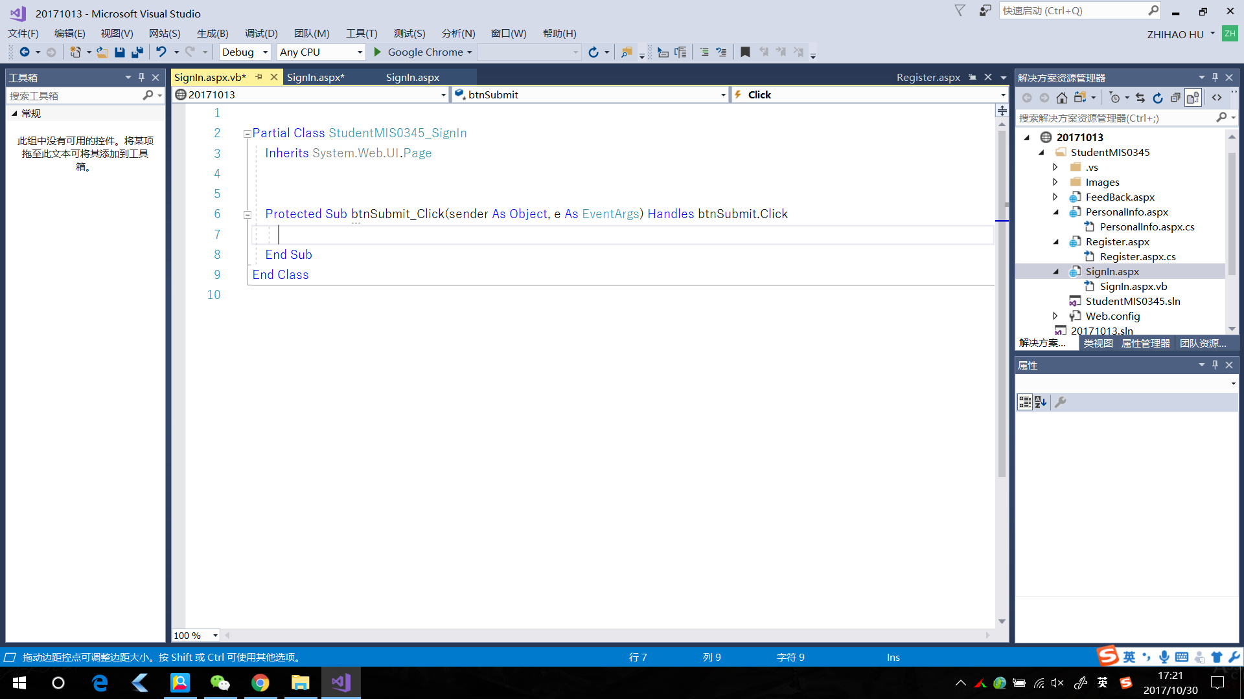The image size is (1244, 699).
Task: Click the browser refresh icon in the toolbar
Action: coord(593,52)
